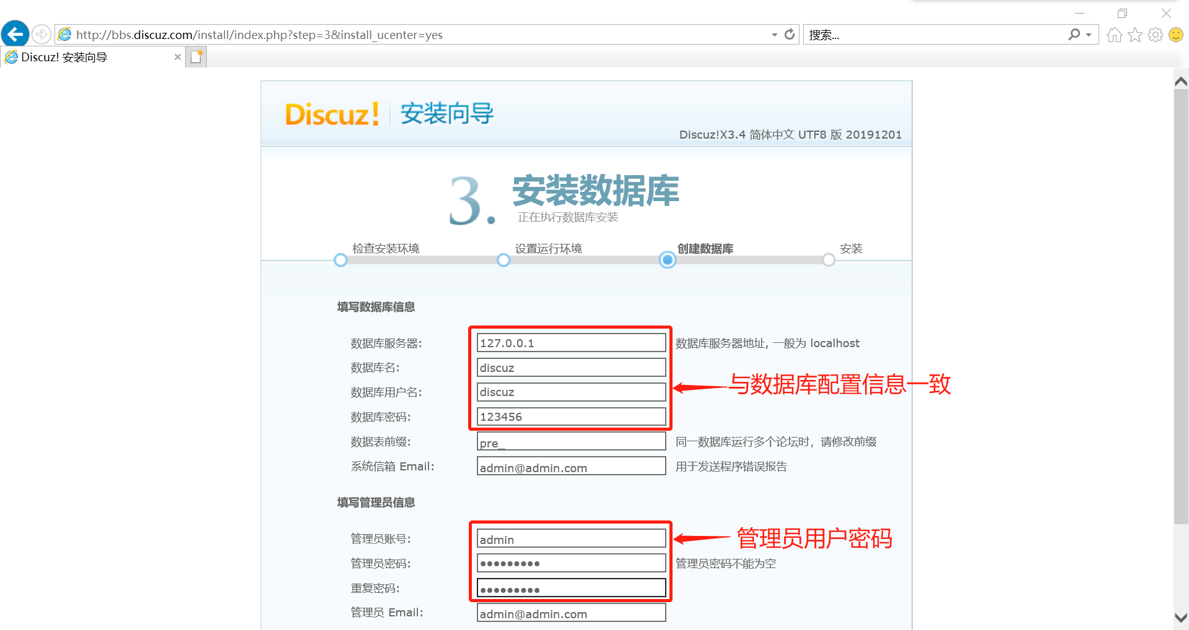Click the 数据表前缀 field with pre_

pos(571,441)
